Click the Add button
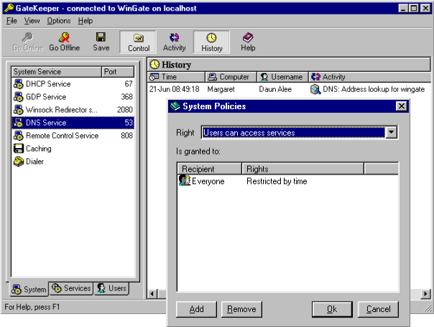The width and height of the screenshot is (434, 327). [196, 309]
